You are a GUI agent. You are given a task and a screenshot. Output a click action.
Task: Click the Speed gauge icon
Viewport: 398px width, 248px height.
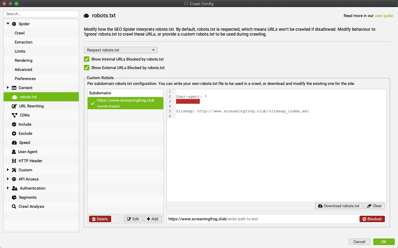(x=14, y=143)
